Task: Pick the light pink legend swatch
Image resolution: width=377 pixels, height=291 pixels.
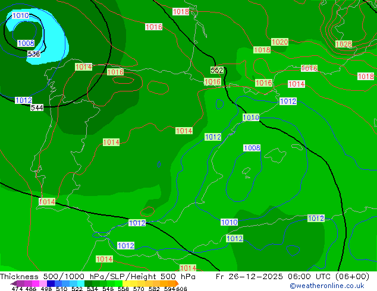Action: [43, 283]
